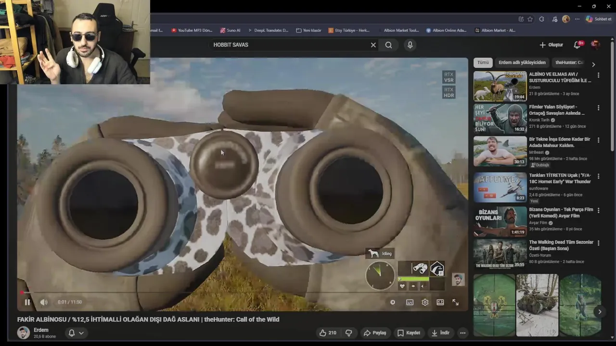Open Bizans Oyunları video thumbnail
This screenshot has width=616, height=346.
(x=500, y=222)
